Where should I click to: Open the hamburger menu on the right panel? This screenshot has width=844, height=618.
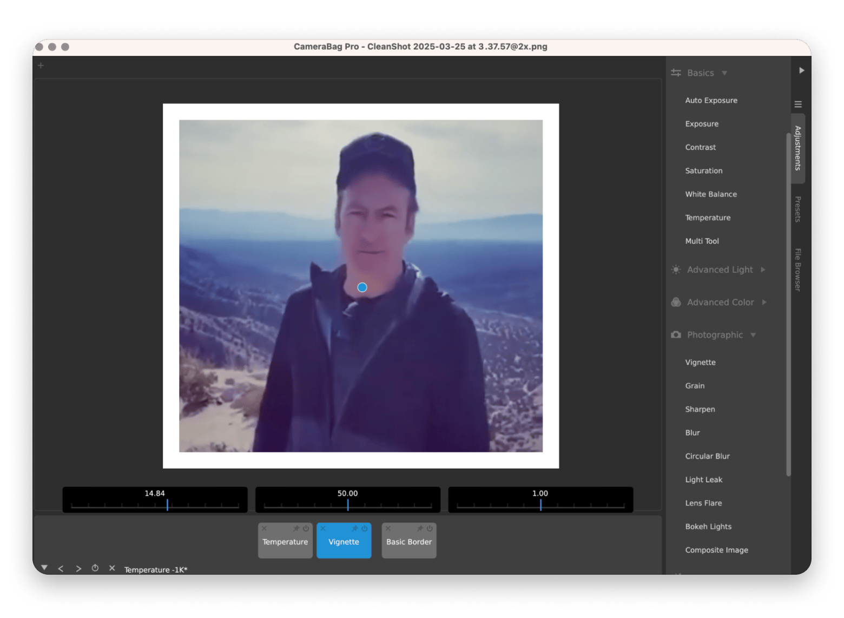pyautogui.click(x=798, y=104)
